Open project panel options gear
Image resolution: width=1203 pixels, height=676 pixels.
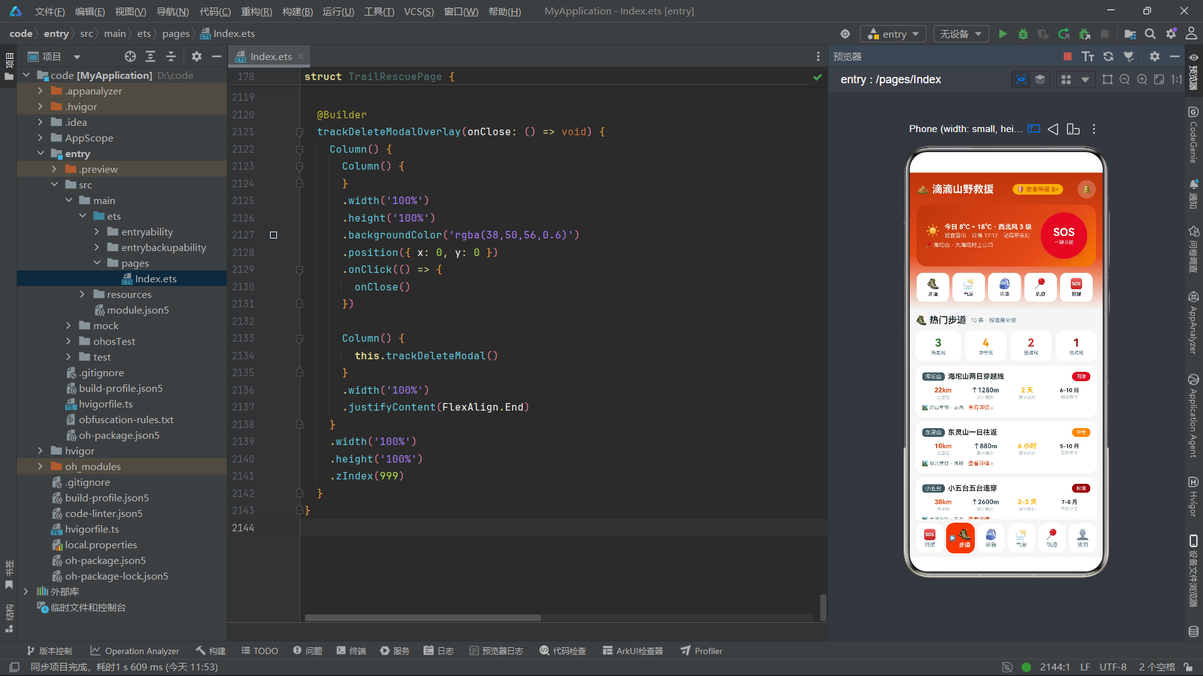tap(197, 56)
